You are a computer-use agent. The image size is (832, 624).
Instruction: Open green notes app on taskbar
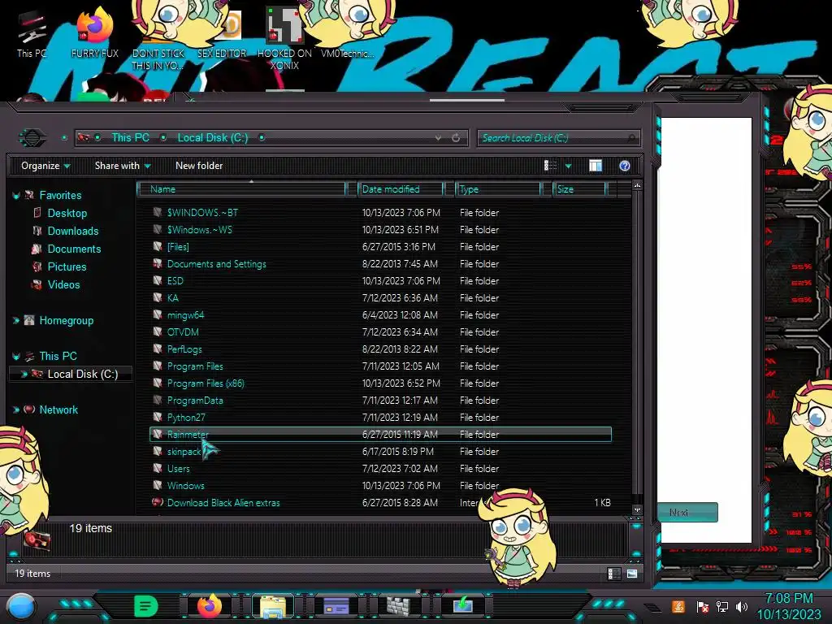click(x=145, y=606)
